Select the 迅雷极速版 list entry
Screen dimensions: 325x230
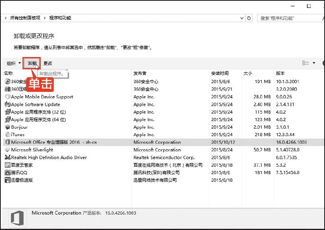click(x=22, y=180)
